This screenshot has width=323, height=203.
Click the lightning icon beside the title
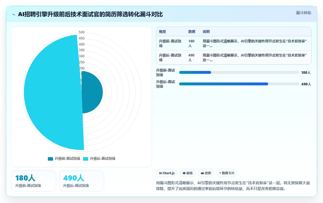[x=14, y=14]
